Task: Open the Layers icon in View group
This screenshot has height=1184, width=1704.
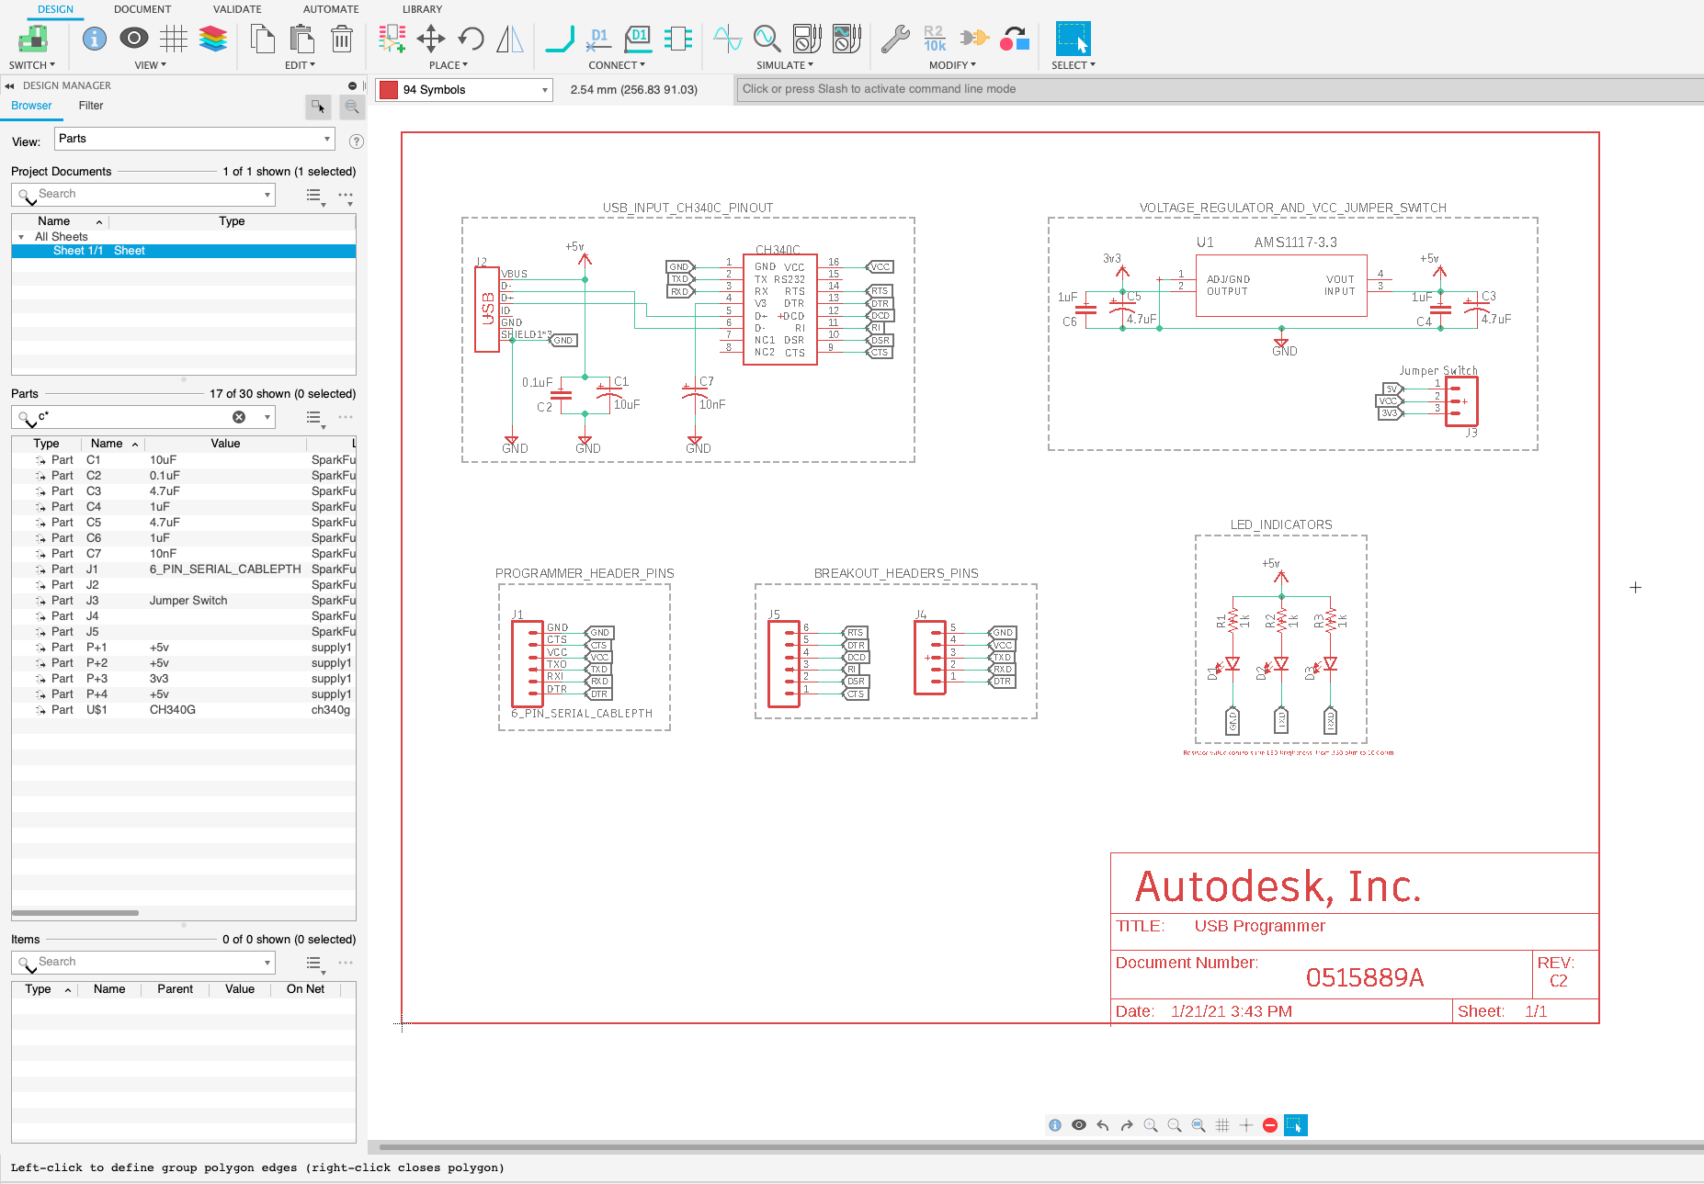Action: [x=213, y=39]
